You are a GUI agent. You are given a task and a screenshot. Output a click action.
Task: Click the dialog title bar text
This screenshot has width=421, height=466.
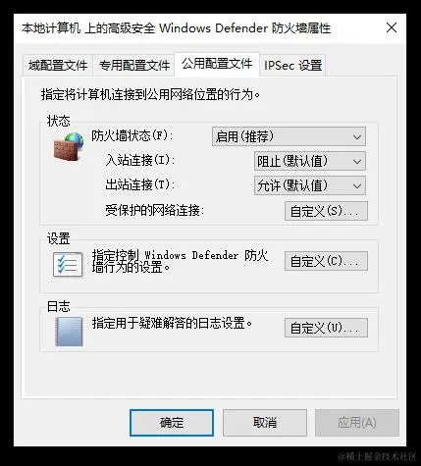pos(176,28)
